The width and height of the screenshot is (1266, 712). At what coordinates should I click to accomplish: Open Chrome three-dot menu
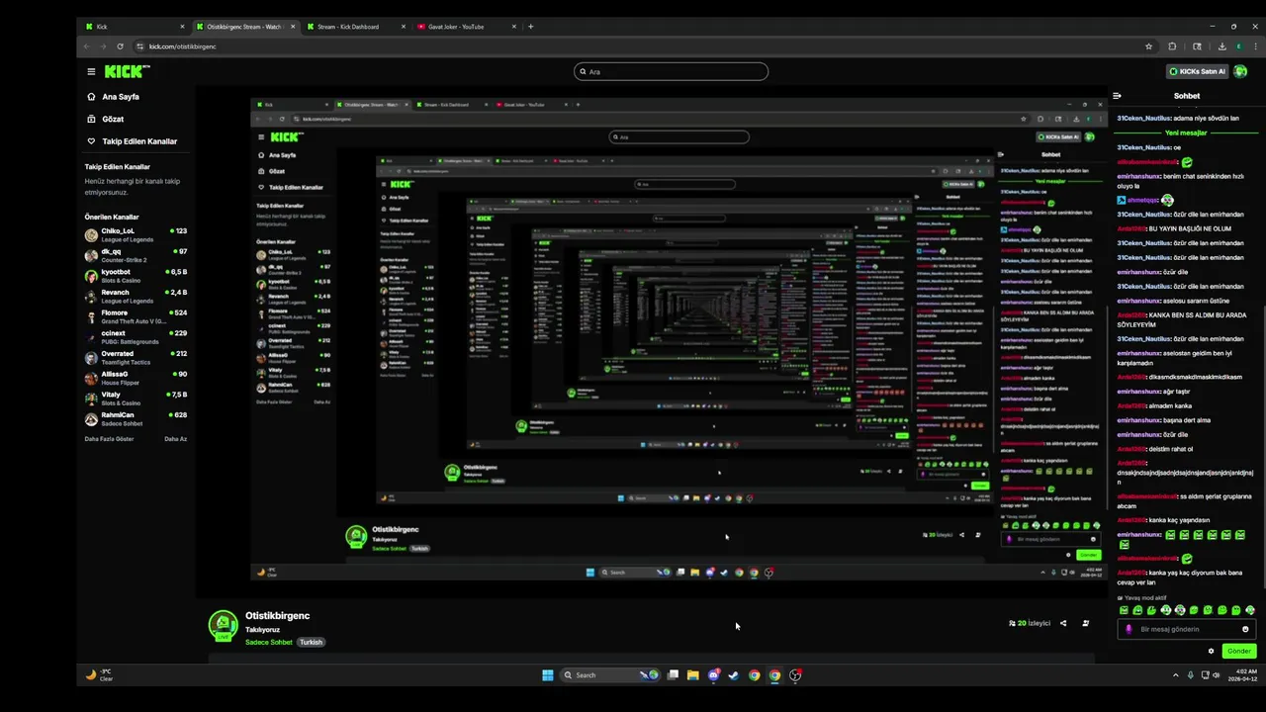point(1255,46)
